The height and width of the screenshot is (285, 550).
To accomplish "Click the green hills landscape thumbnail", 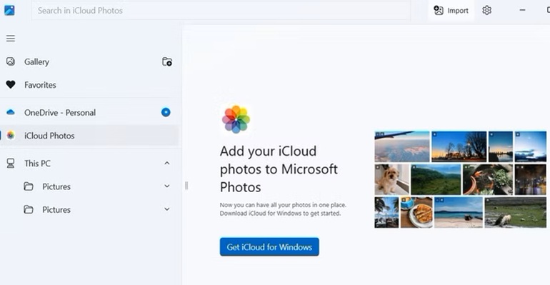I will coord(436,179).
